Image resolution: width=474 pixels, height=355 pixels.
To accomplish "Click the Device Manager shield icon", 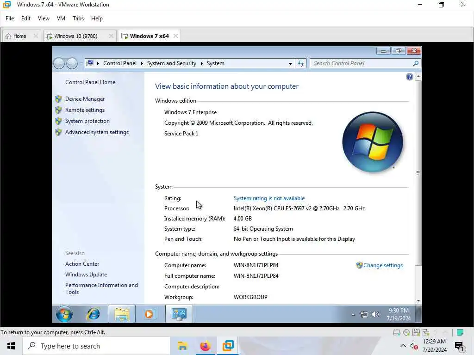I will coord(58,99).
